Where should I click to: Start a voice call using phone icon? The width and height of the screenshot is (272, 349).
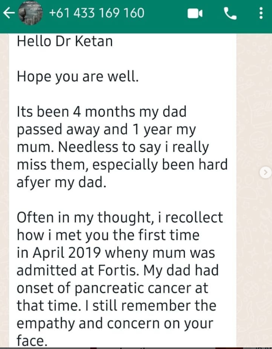[x=230, y=14]
